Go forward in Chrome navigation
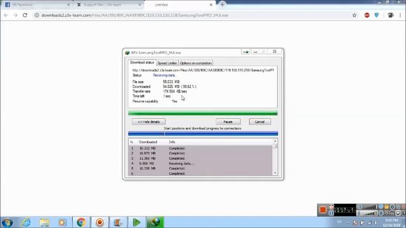The height and width of the screenshot is (228, 406). 15,15
